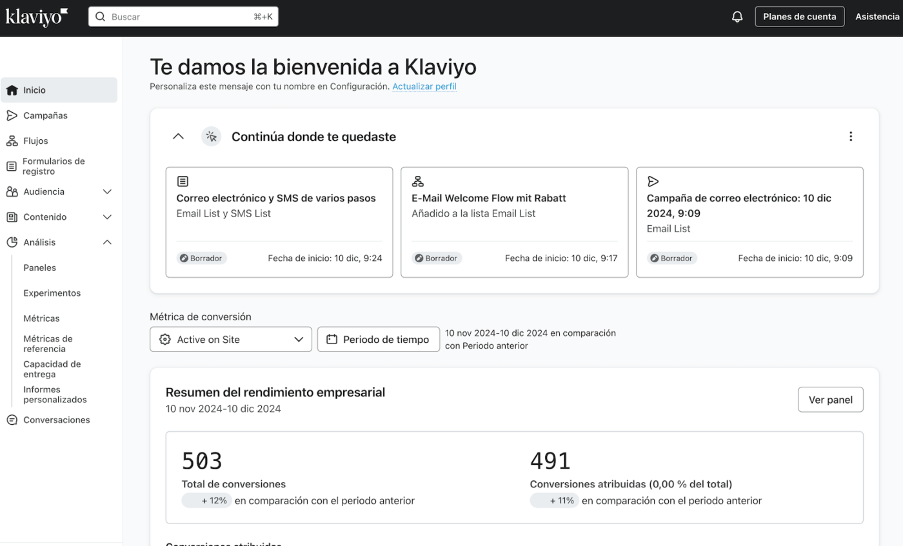Click the Klaviyo logo

(x=37, y=16)
